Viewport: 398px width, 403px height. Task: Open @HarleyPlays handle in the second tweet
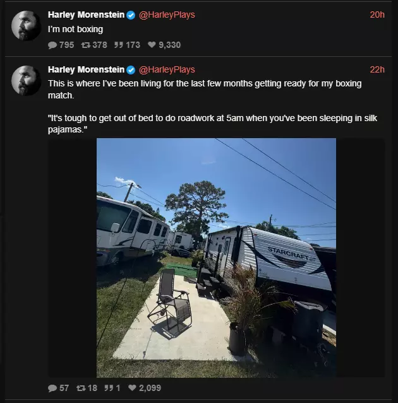click(167, 69)
